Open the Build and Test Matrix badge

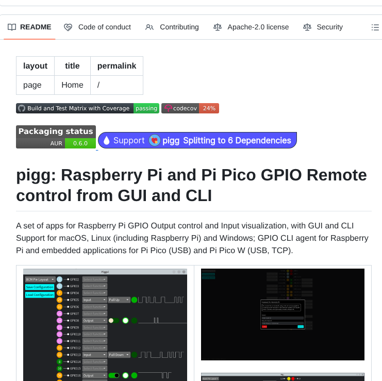88,108
